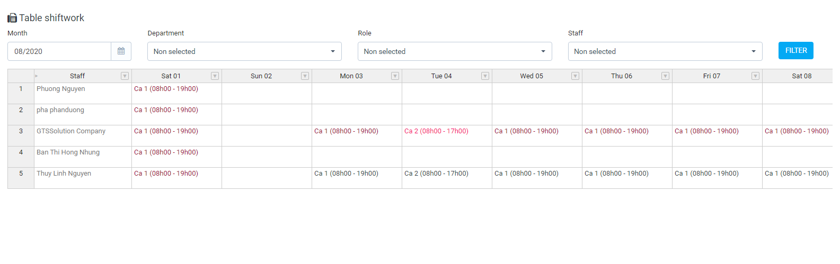
Task: Select Phuong Nguyen's Sat 01 shift cell
Action: pyautogui.click(x=176, y=94)
